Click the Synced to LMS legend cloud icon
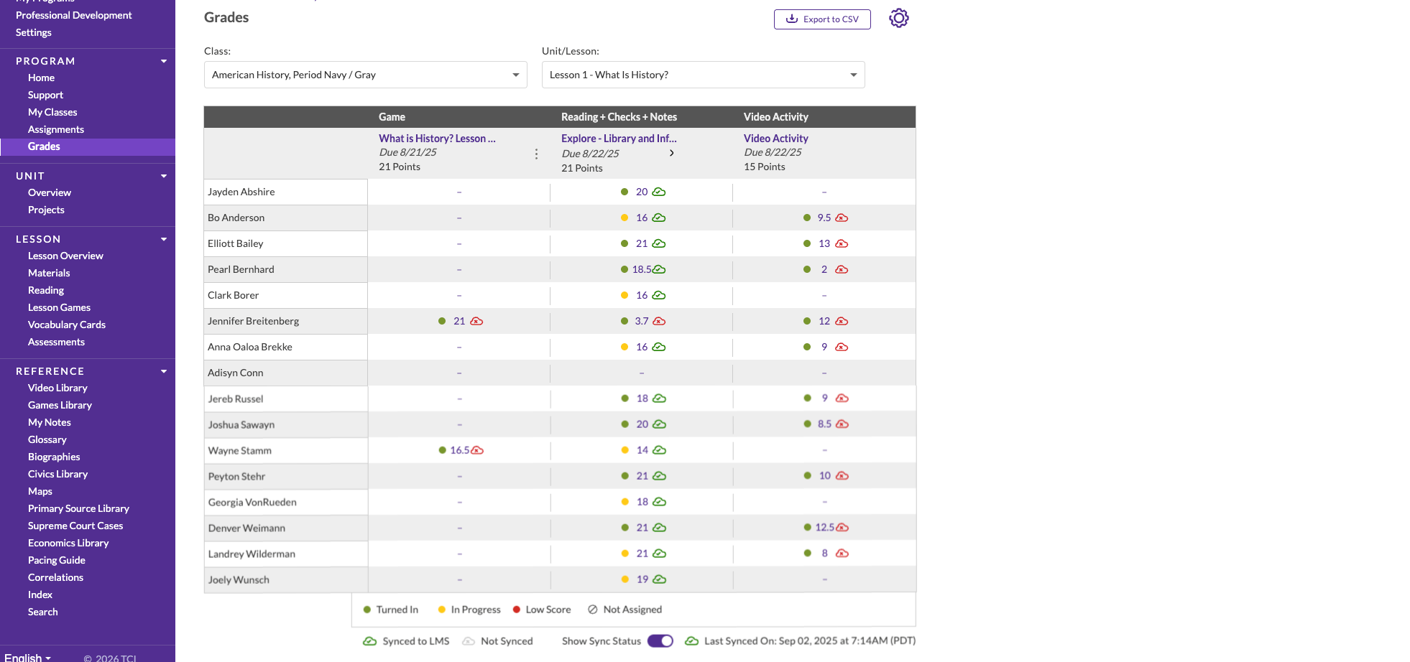The width and height of the screenshot is (1410, 662). pos(370,641)
